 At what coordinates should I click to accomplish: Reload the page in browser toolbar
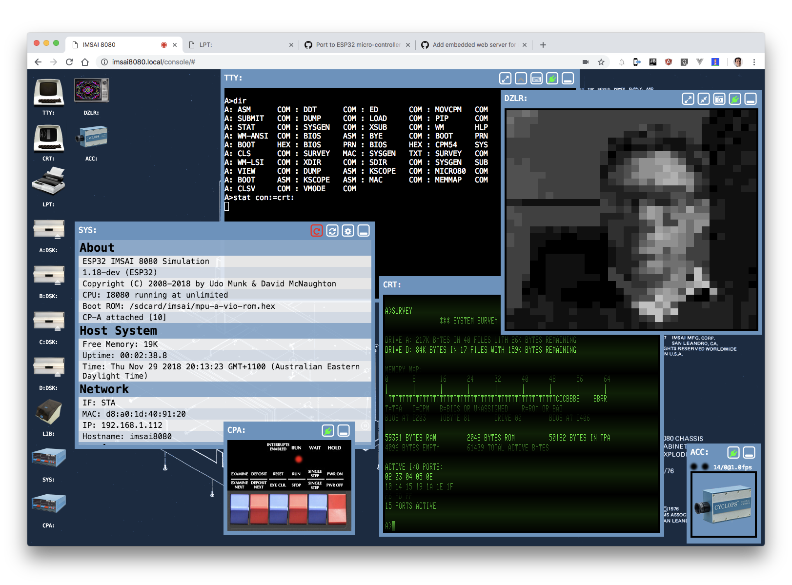(x=69, y=62)
